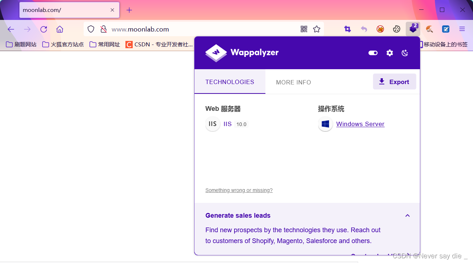Open the cookie manager toolbar icon

[396, 29]
